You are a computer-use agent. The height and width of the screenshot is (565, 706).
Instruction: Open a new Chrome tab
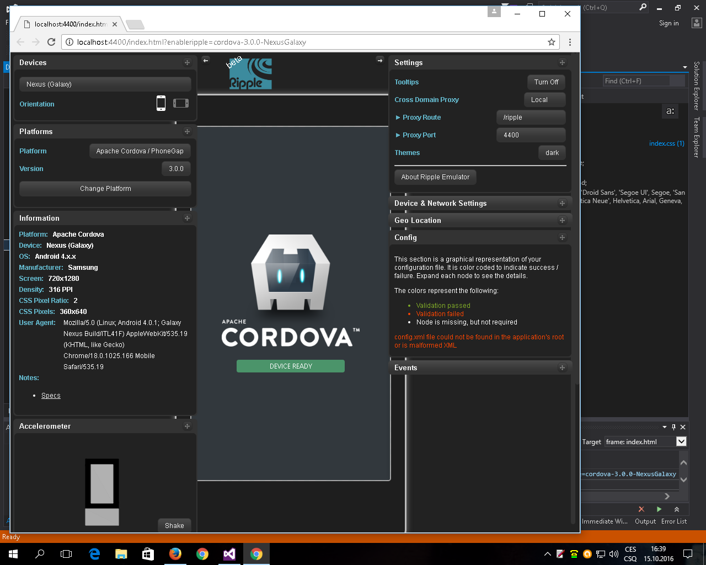click(135, 24)
